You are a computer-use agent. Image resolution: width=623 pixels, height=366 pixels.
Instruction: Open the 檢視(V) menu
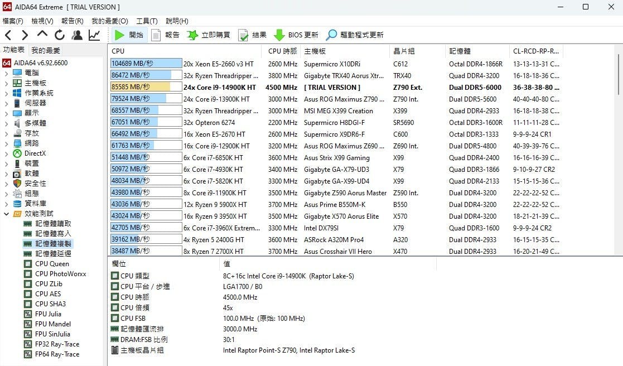tap(42, 21)
